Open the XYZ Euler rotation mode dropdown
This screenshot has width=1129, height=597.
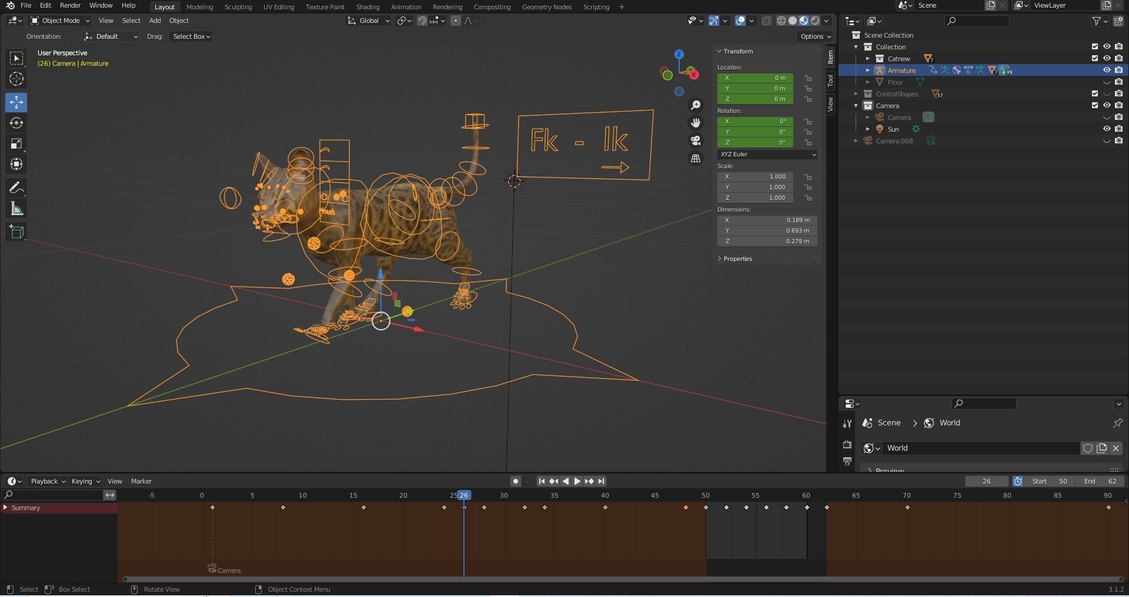pyautogui.click(x=767, y=155)
